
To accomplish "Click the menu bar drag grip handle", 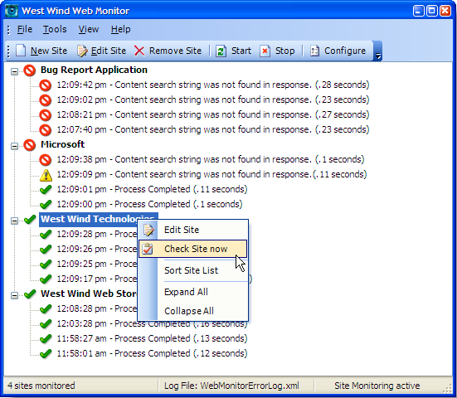I will pyautogui.click(x=8, y=30).
